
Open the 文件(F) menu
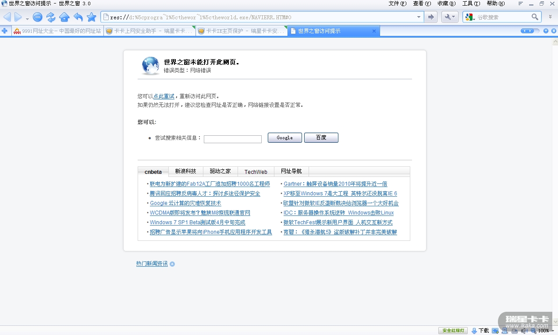coord(397,4)
